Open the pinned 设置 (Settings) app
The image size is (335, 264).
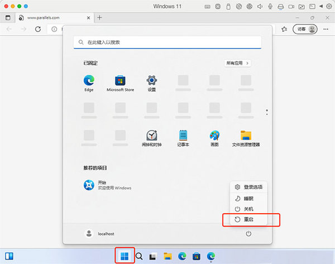coord(152,83)
